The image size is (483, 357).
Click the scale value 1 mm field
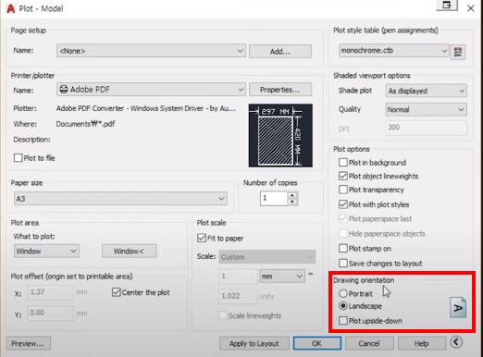(238, 277)
